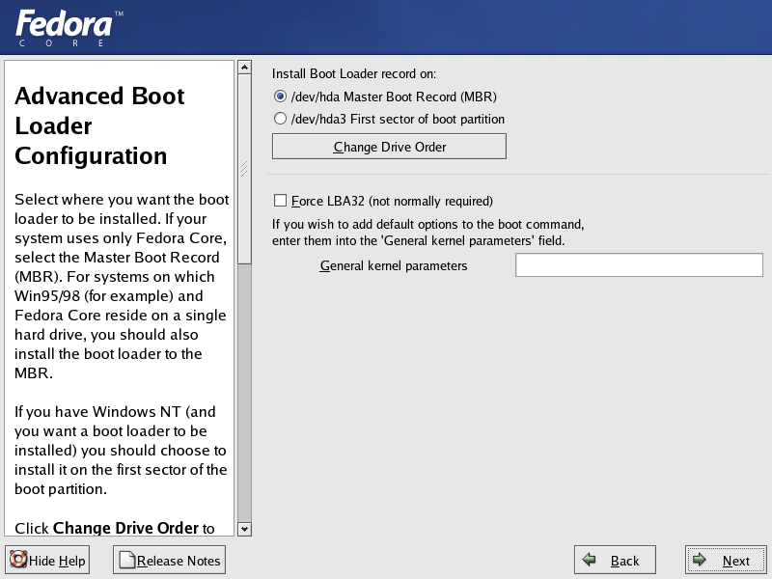The width and height of the screenshot is (772, 579).
Task: Click the 'General kernel parameters' label
Action: tap(394, 266)
